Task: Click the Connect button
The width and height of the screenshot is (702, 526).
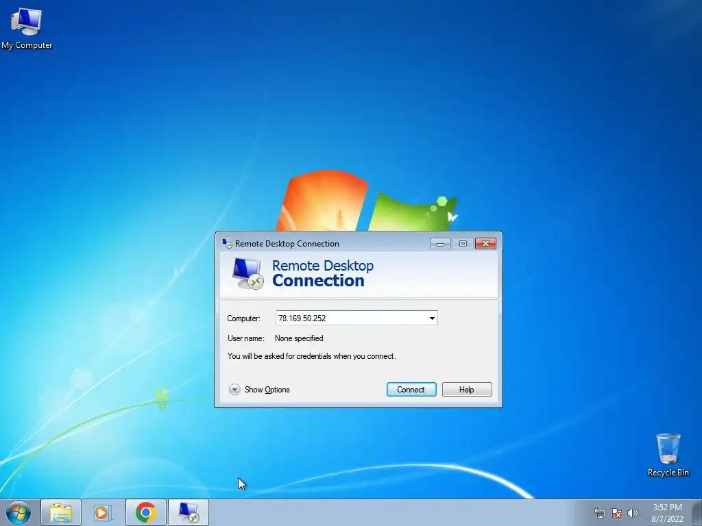Action: pyautogui.click(x=411, y=390)
